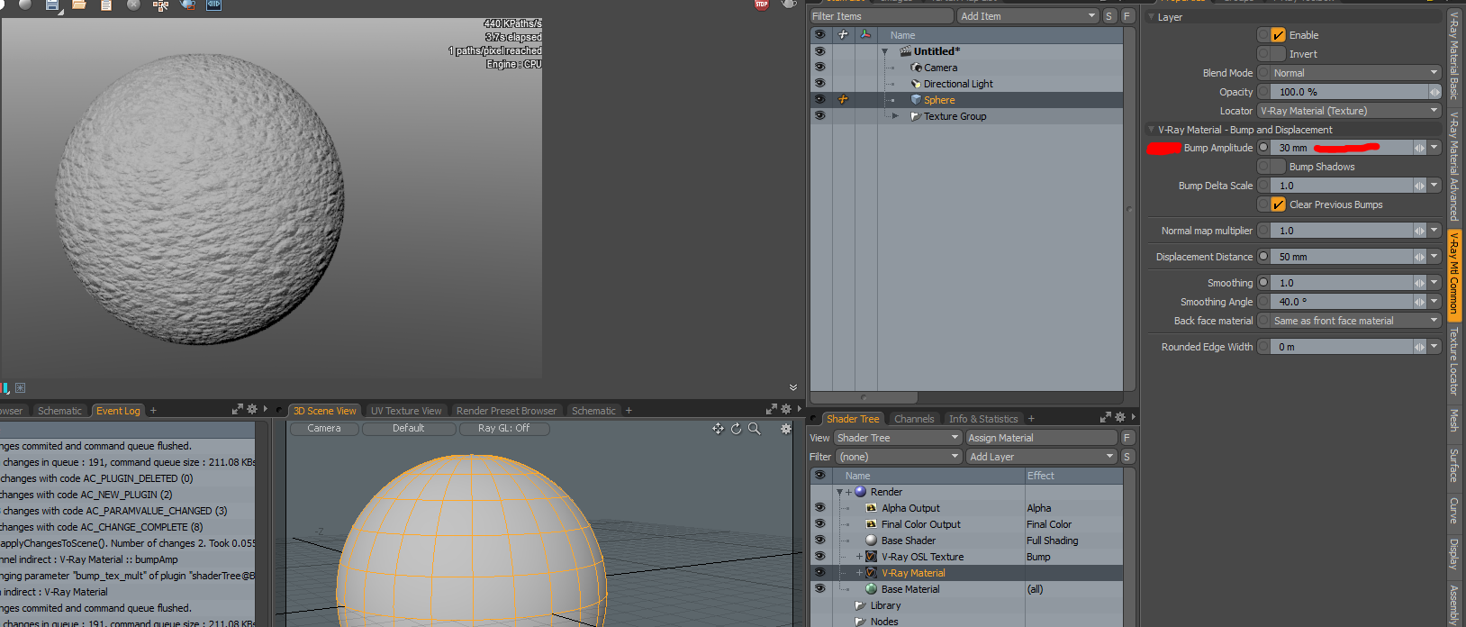The width and height of the screenshot is (1466, 627).
Task: Click the Directional Light item icon
Action: [916, 84]
